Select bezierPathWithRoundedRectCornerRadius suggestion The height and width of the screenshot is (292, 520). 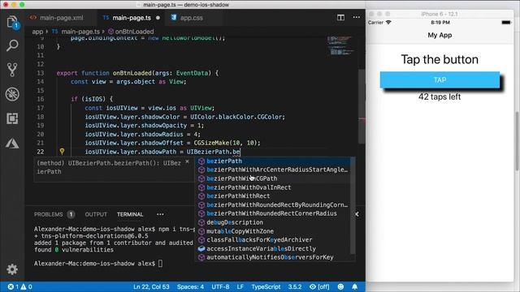pos(273,213)
